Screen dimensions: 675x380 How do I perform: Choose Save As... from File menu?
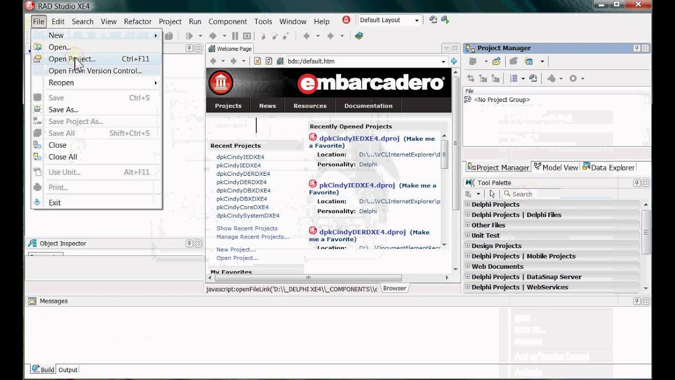pyautogui.click(x=96, y=110)
